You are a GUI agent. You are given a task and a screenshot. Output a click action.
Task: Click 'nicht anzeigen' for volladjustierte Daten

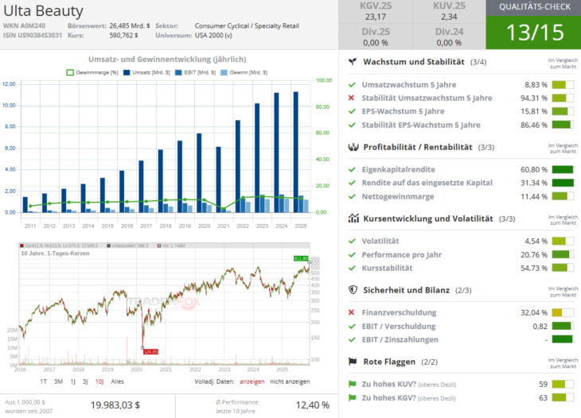point(291,381)
